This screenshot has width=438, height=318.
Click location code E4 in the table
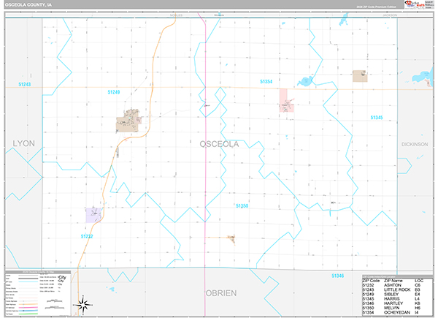[418, 294]
